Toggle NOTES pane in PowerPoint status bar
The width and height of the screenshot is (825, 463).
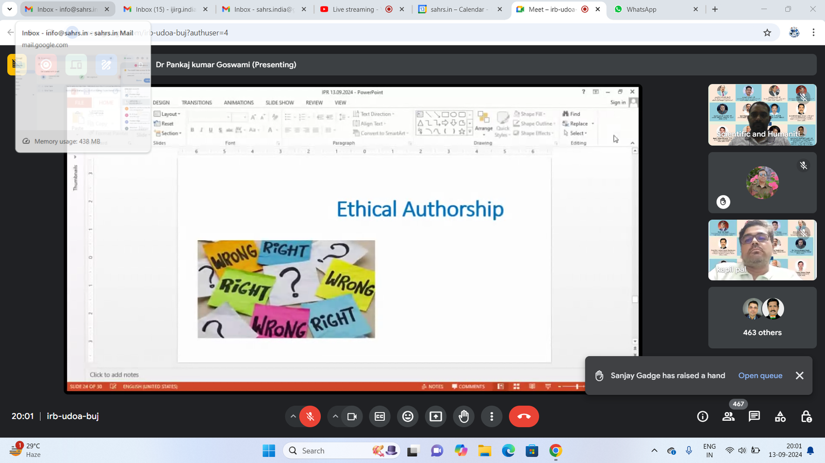coord(432,386)
